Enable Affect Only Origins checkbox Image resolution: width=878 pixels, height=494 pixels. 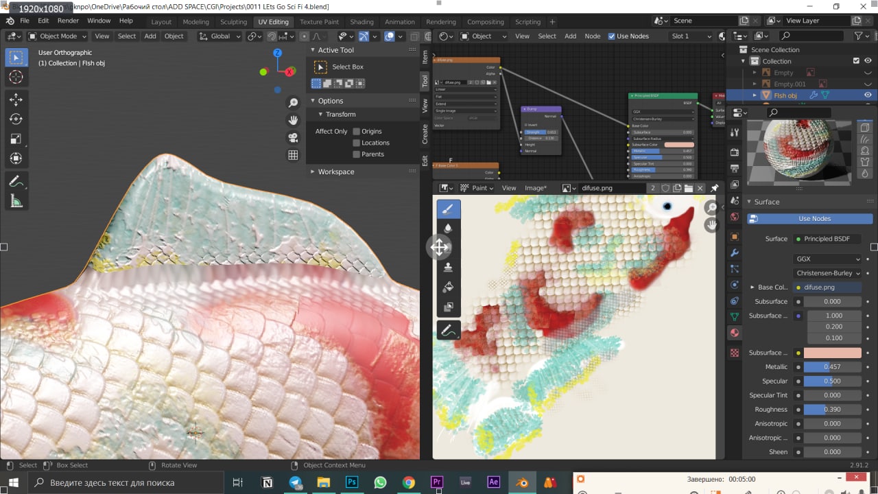point(356,131)
